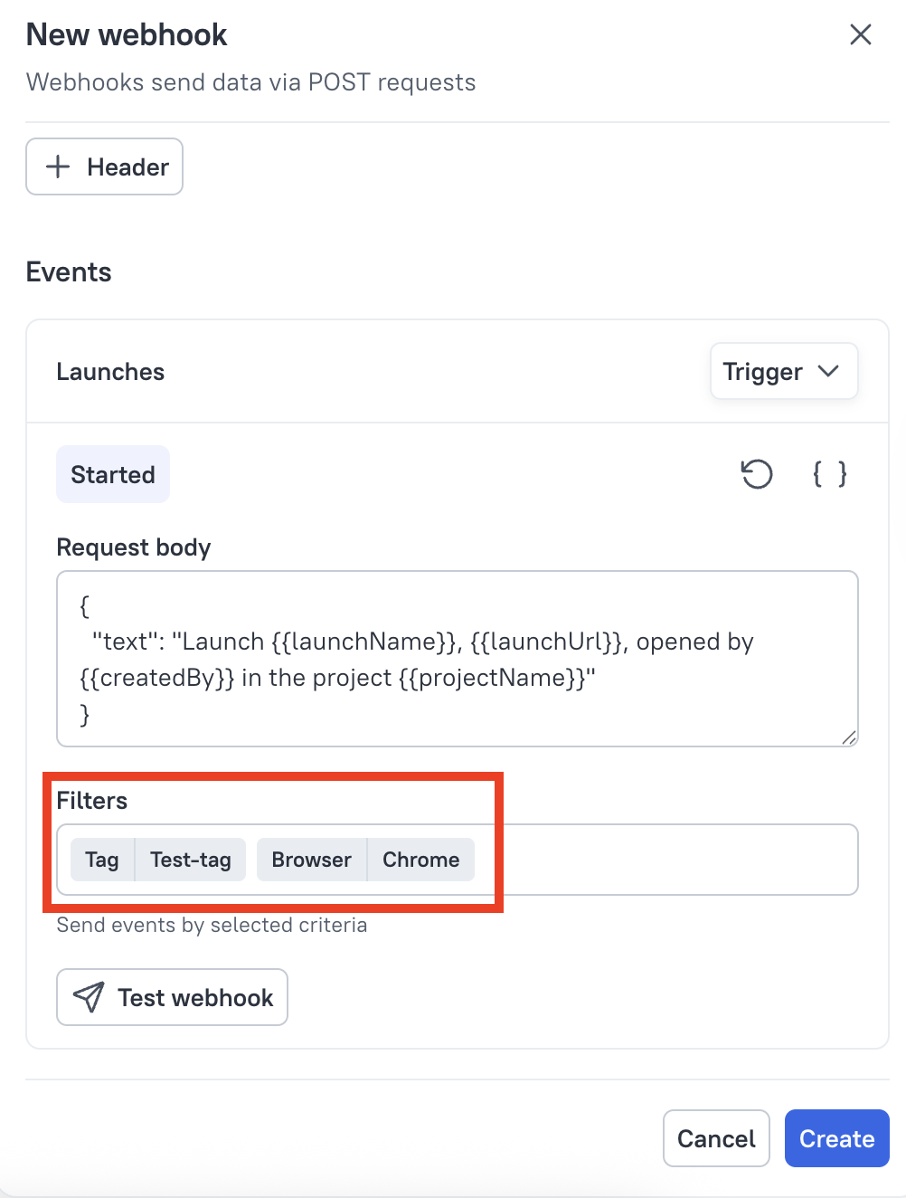
Task: Click empty area of Filters field
Action: [669, 860]
